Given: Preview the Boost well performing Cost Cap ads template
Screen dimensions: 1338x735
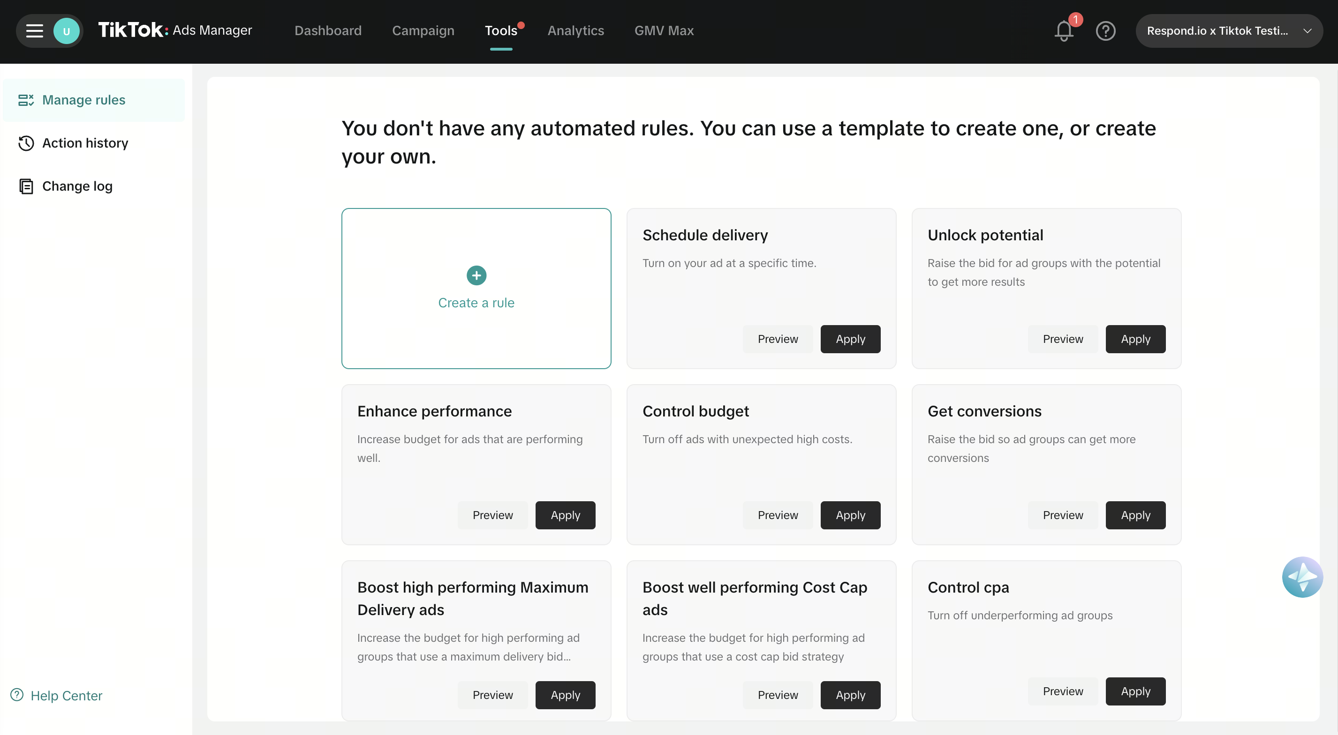Looking at the screenshot, I should tap(777, 695).
